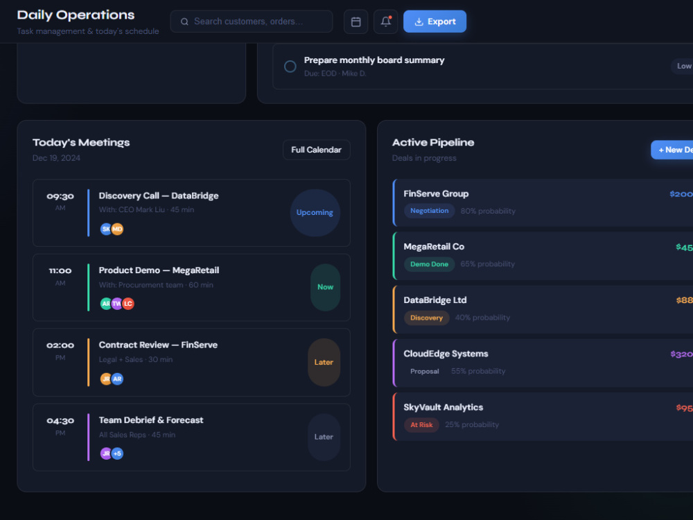
Task: Open the CloudEdge Systems deal
Action: click(543, 363)
